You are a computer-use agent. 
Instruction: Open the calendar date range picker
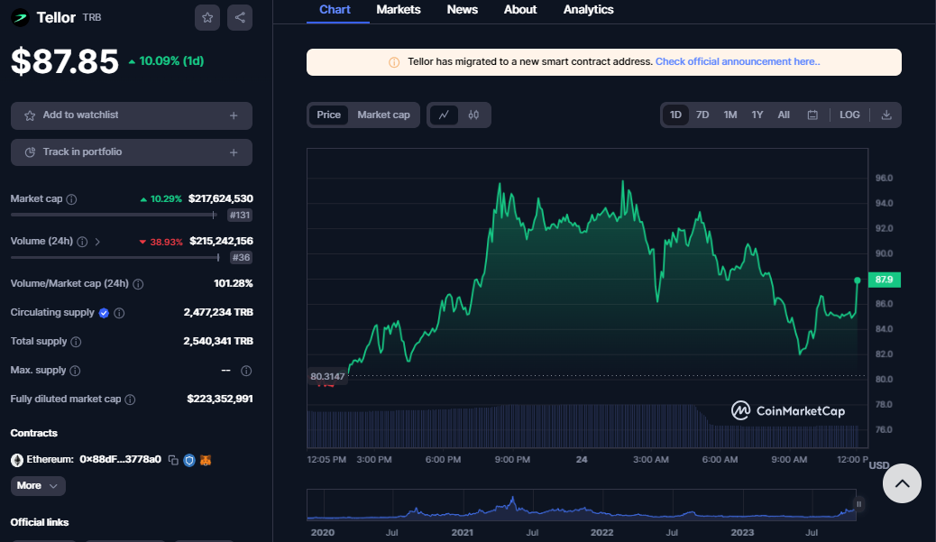coord(812,115)
